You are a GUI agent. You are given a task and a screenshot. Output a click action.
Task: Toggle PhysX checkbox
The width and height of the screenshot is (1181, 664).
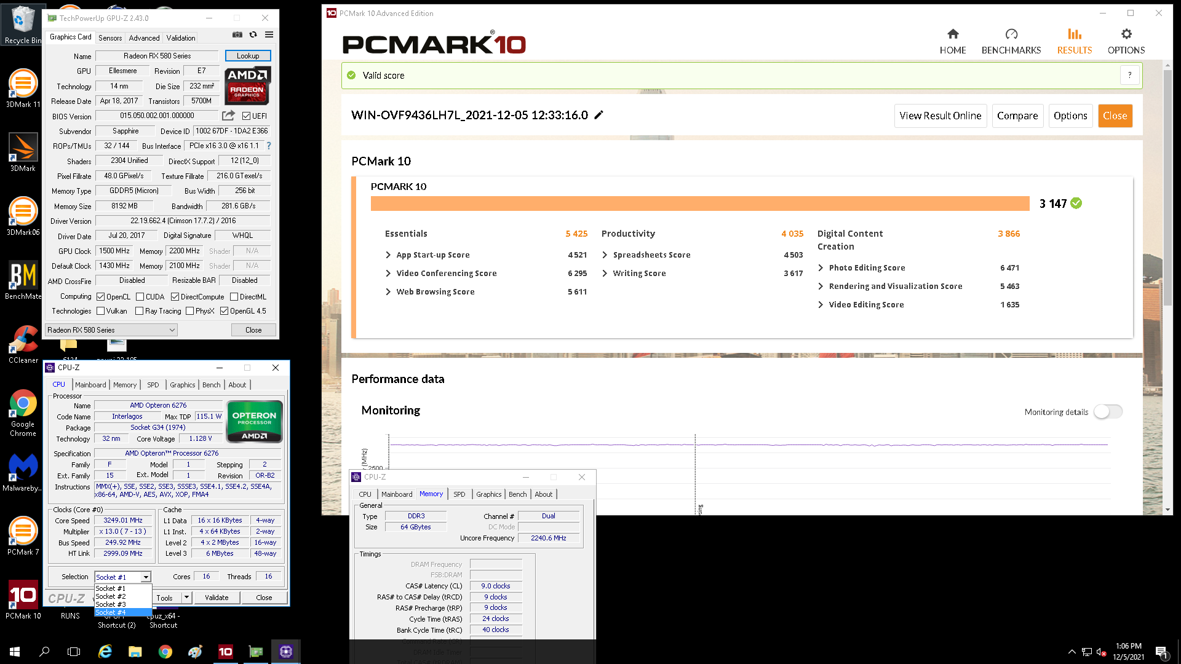click(189, 311)
